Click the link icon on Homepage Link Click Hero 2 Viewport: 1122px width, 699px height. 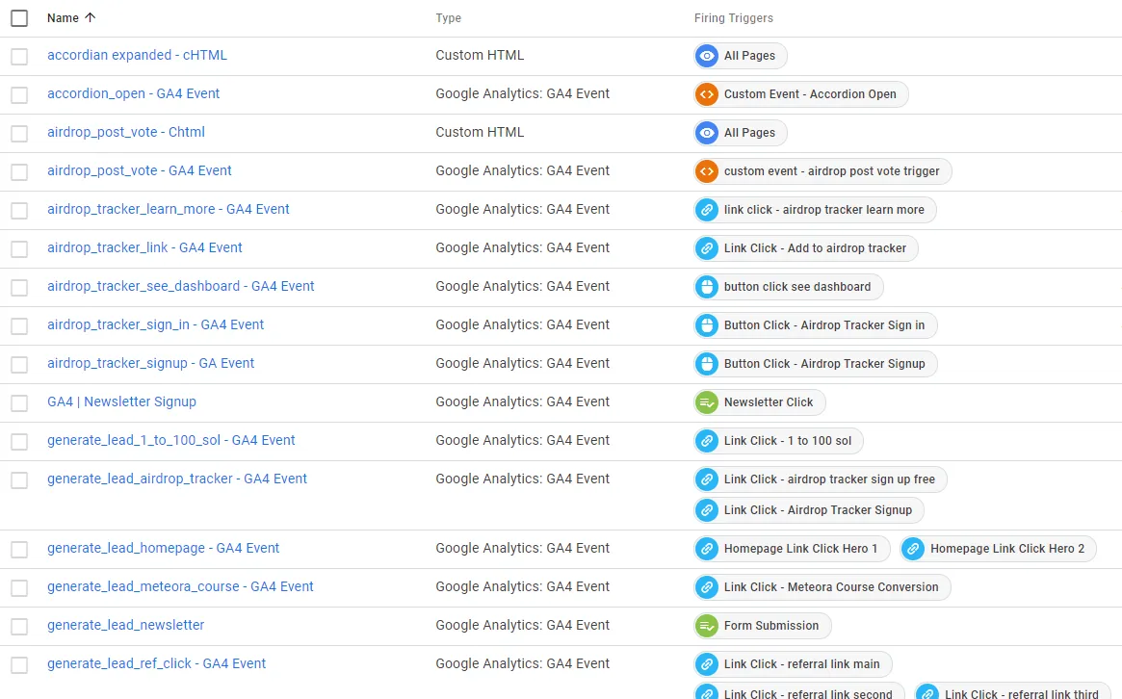click(913, 549)
